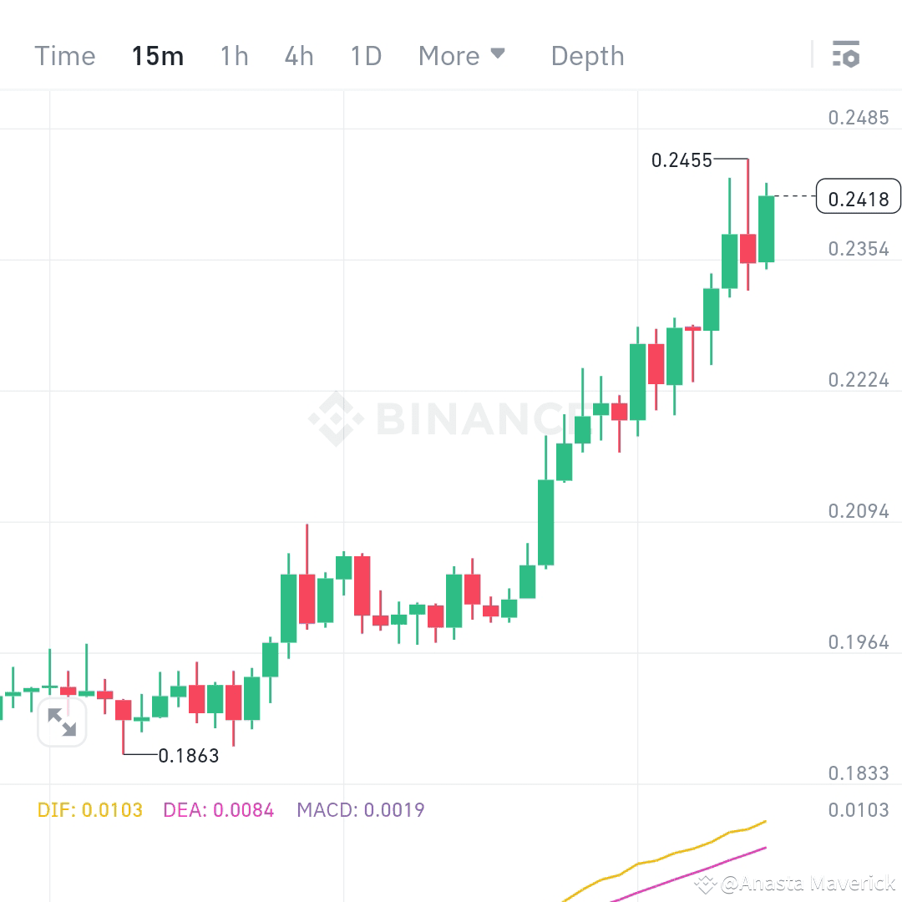Click the Binance watermark logo
This screenshot has width=902, height=902.
pyautogui.click(x=336, y=418)
